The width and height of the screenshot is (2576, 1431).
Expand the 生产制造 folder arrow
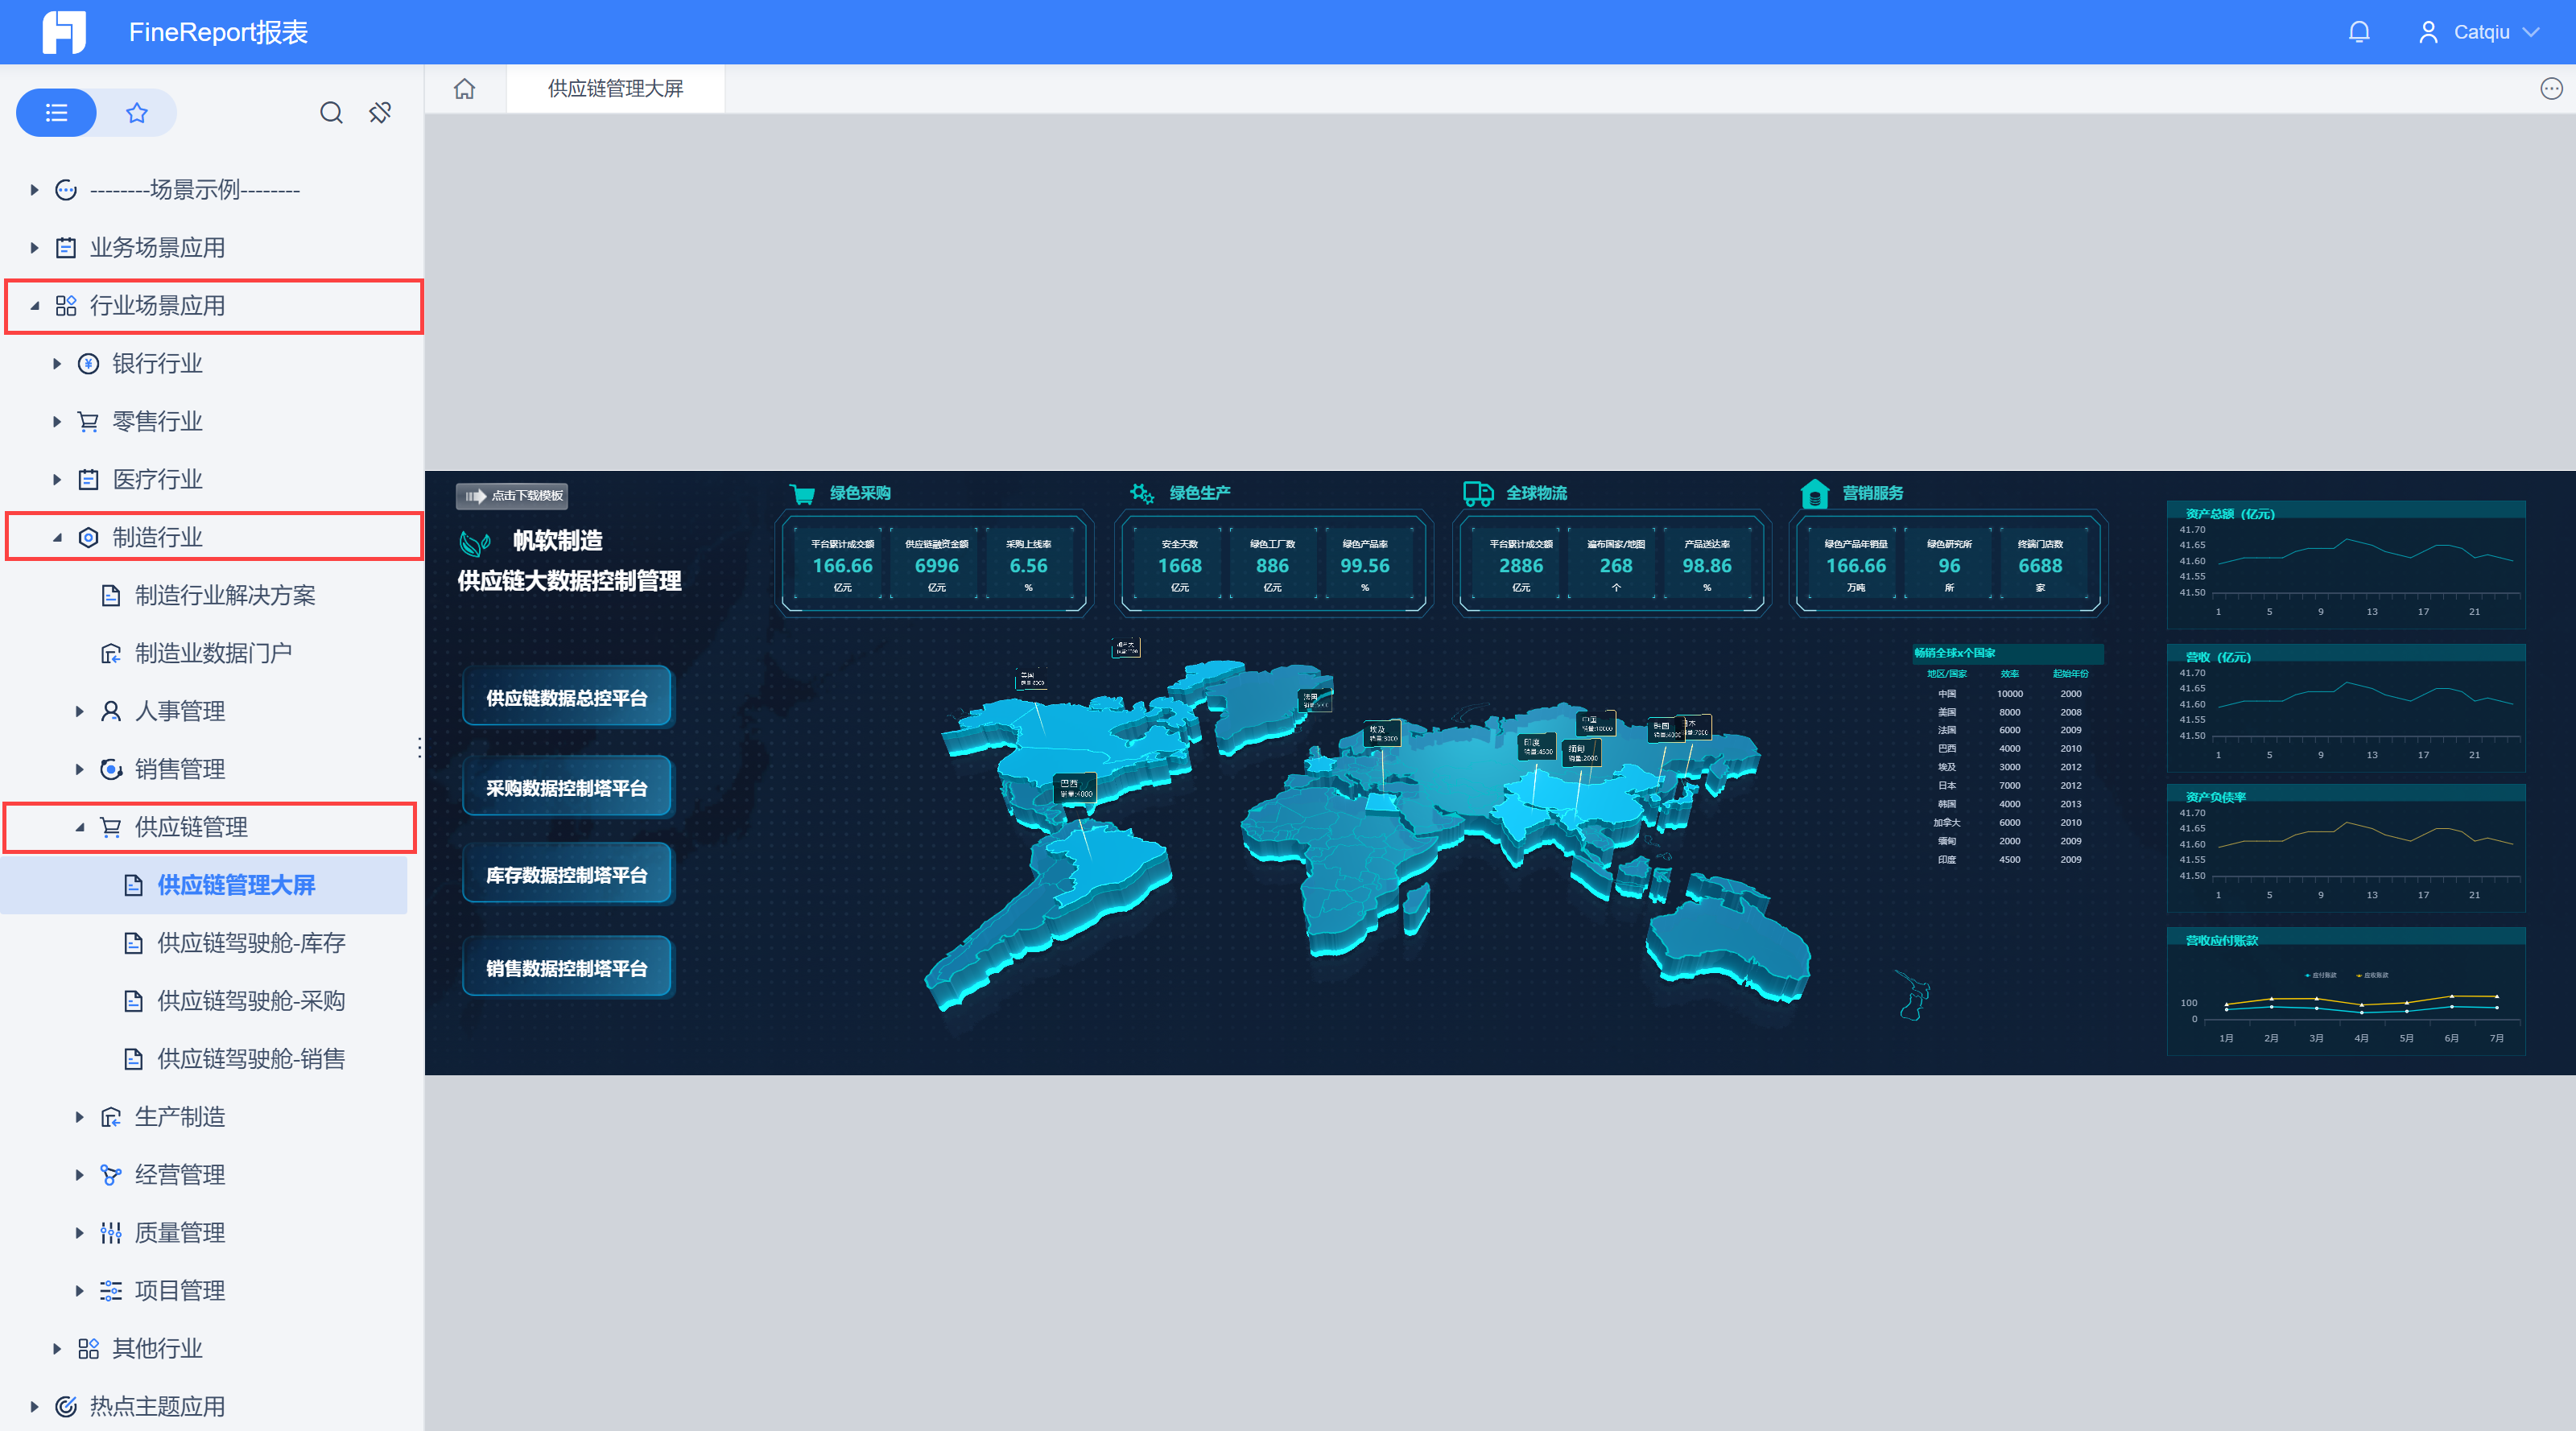tap(79, 1117)
